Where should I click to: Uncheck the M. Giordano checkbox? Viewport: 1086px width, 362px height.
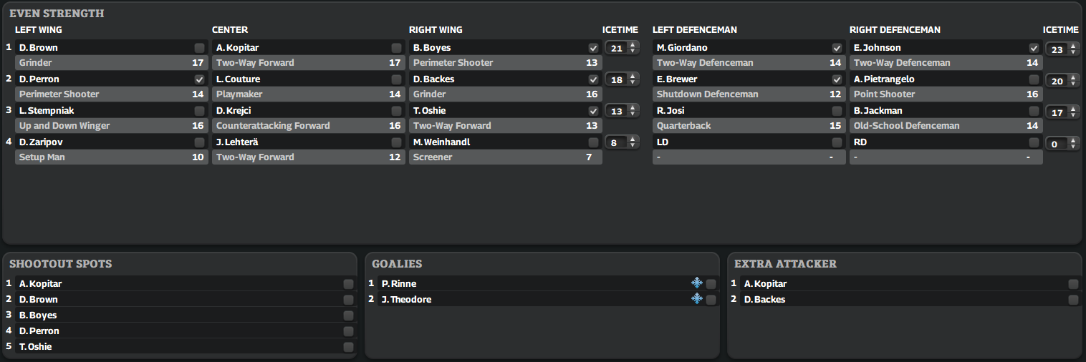[837, 48]
